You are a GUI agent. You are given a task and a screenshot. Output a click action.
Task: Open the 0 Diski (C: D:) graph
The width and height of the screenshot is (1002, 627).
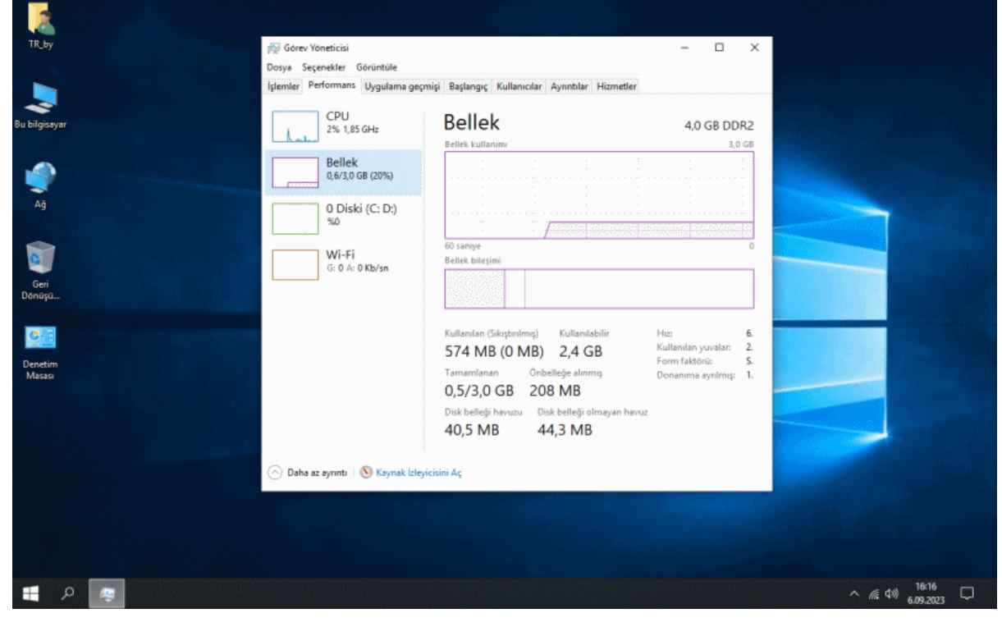294,219
